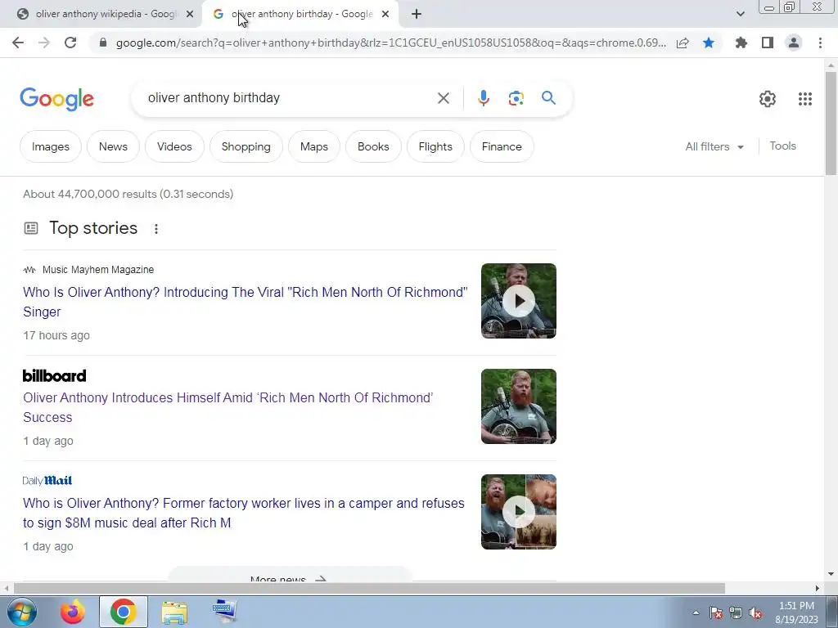This screenshot has width=838, height=628.
Task: Switch to Shopping results
Action: coord(246,146)
